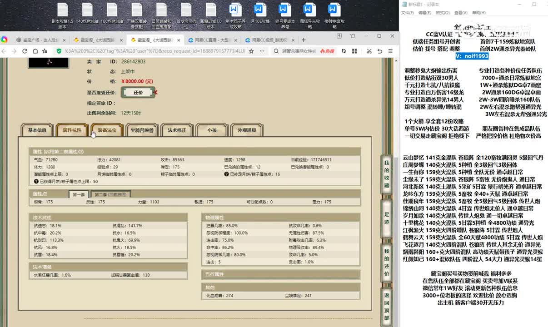Open Notepad 查看(V) menu
This screenshot has width=548, height=327.
point(461,13)
